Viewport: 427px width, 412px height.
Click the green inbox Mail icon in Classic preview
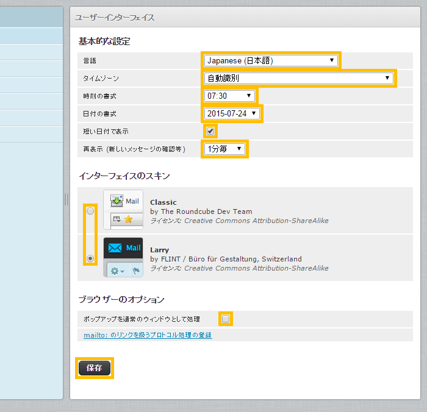pyautogui.click(x=118, y=201)
